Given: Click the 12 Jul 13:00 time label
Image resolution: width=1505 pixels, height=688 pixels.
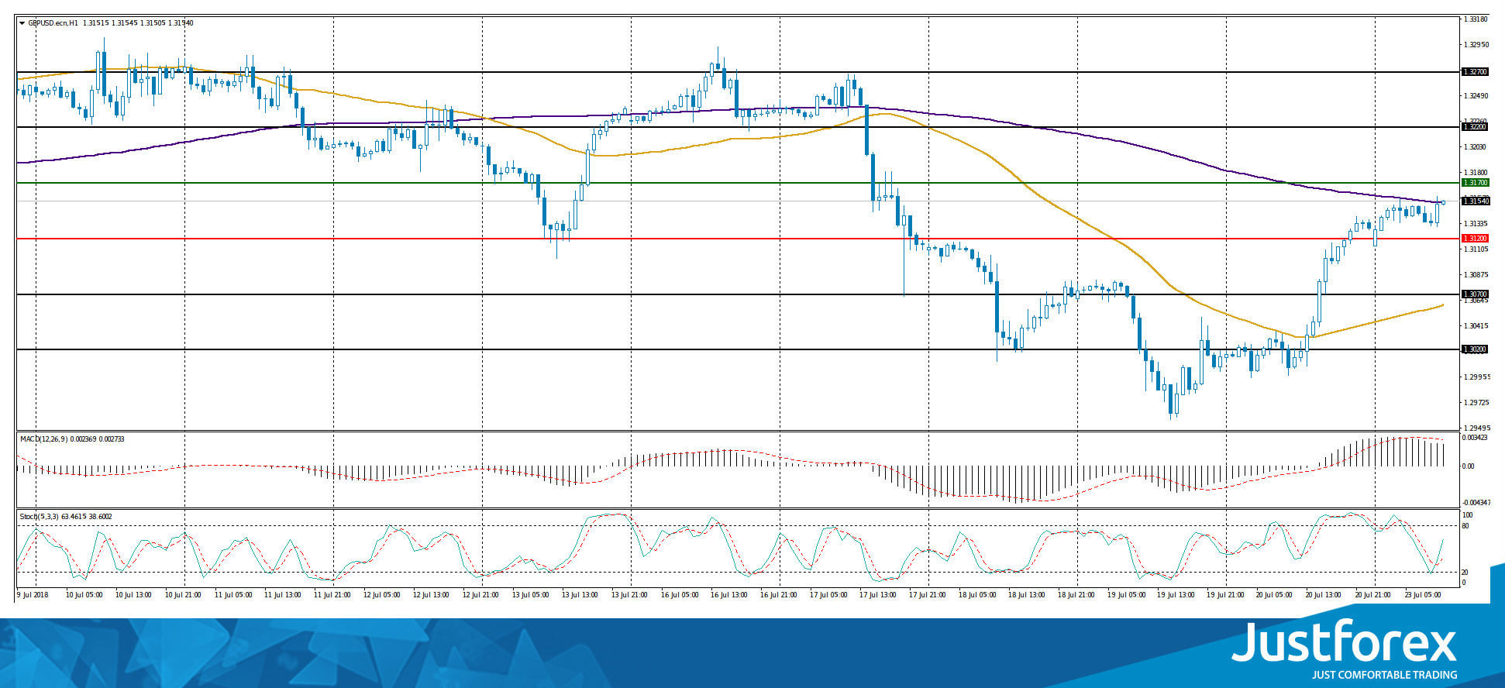Looking at the screenshot, I should pos(432,595).
